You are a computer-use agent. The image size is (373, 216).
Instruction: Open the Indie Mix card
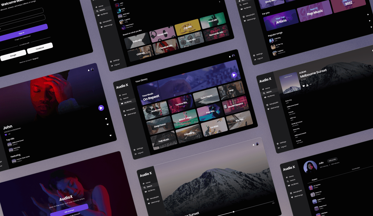(x=137, y=41)
